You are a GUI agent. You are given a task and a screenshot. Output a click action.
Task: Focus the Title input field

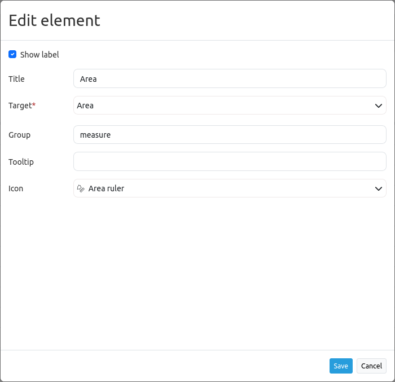[230, 79]
